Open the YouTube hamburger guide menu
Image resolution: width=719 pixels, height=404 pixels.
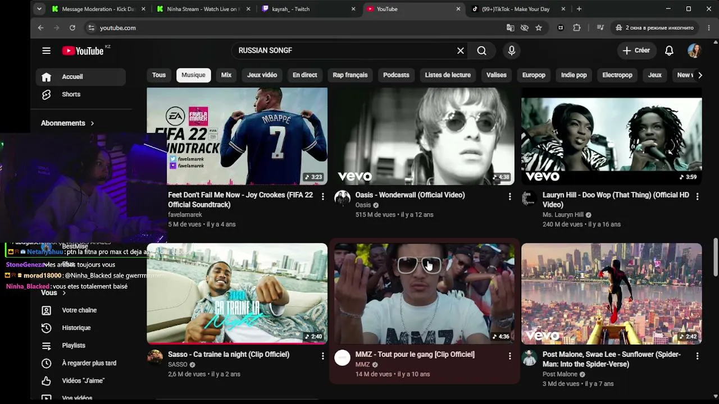click(46, 50)
